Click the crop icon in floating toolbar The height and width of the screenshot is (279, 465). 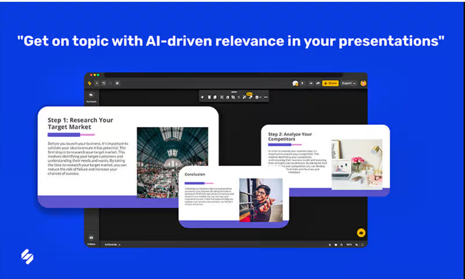(233, 97)
